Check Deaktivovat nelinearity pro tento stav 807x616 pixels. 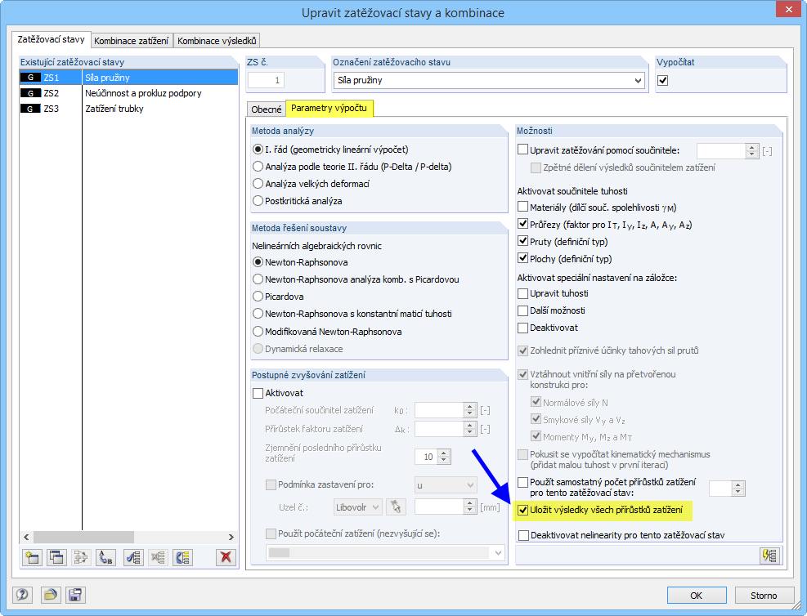(x=524, y=535)
